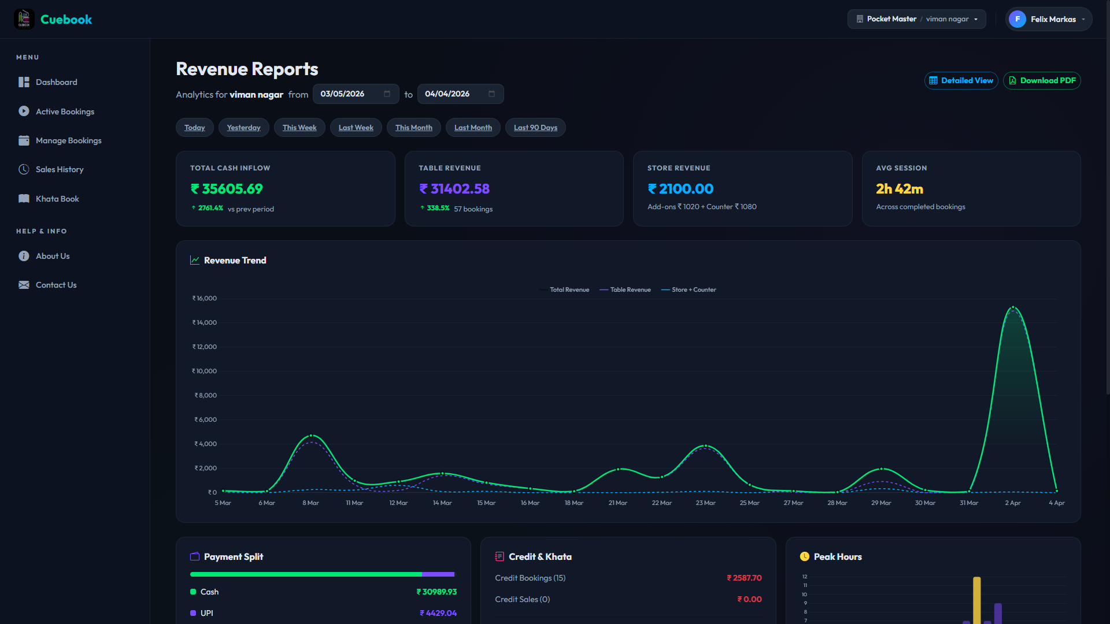1110x624 pixels.
Task: Open the Detailed View button
Action: (x=961, y=81)
